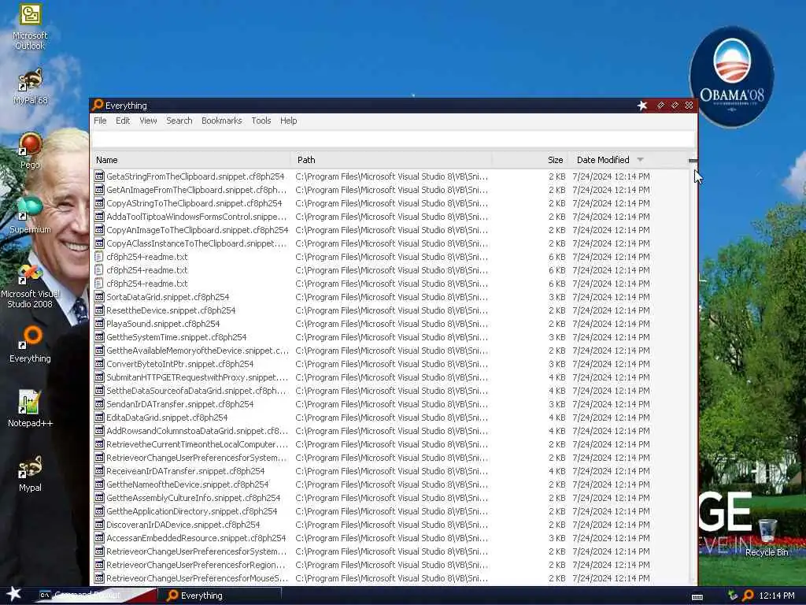
Task: Launch the Pego desktop shortcut
Action: tap(30, 150)
